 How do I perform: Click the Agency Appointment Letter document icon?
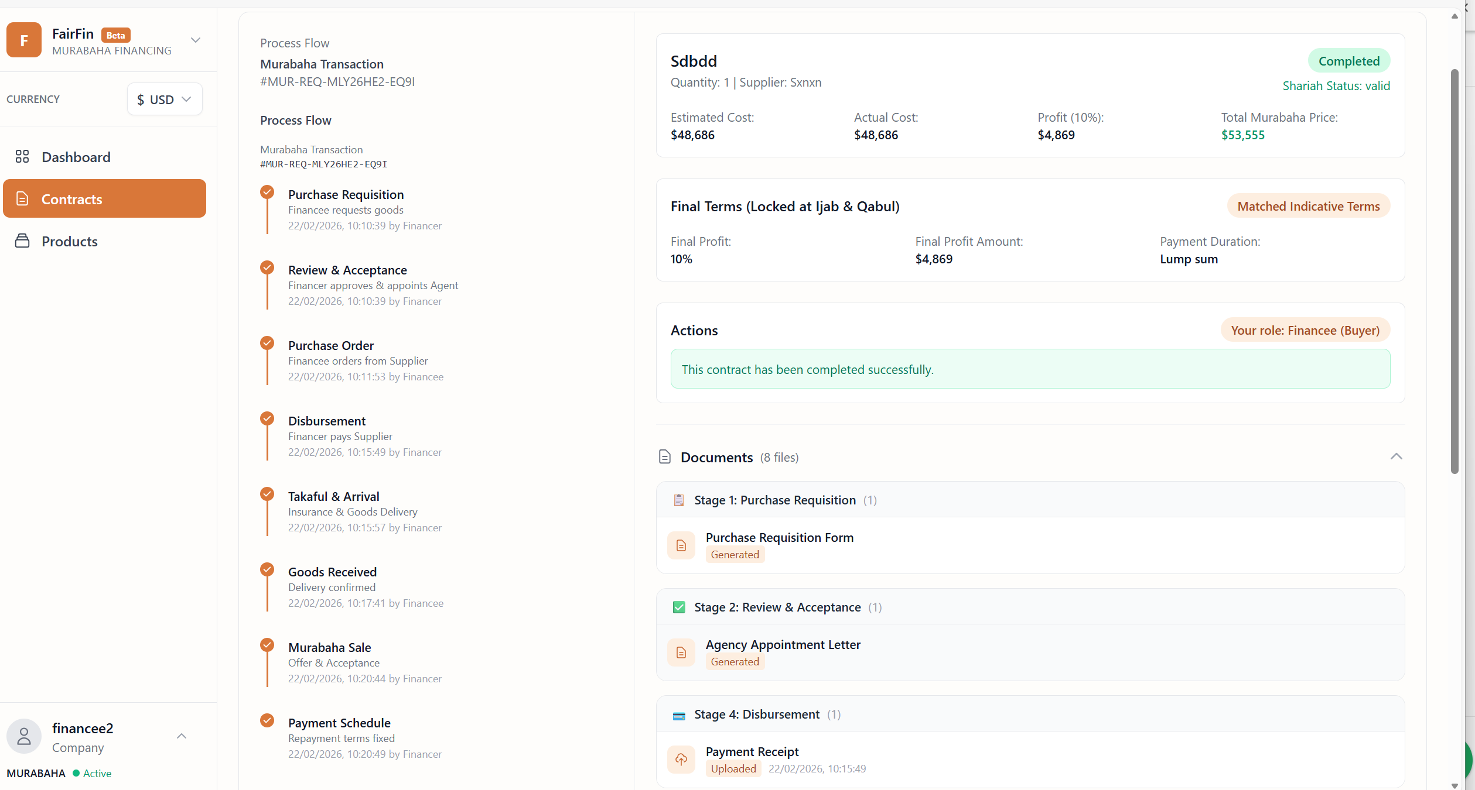click(x=681, y=652)
